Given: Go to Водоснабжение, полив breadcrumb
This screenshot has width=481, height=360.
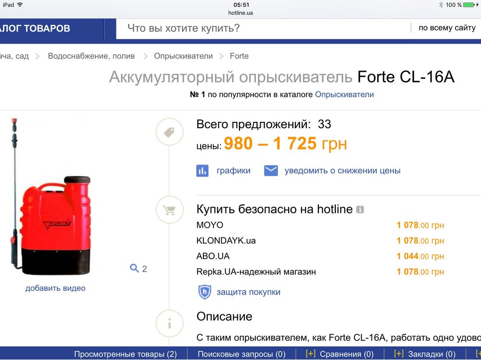Looking at the screenshot, I should [91, 56].
